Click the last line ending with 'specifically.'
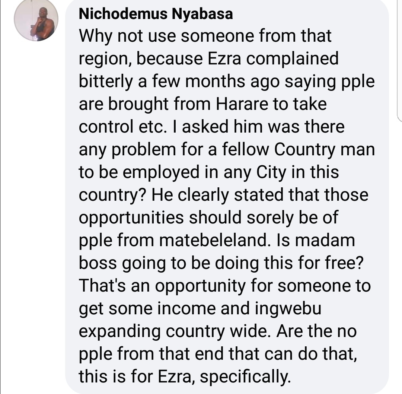The image size is (402, 394). click(x=184, y=377)
